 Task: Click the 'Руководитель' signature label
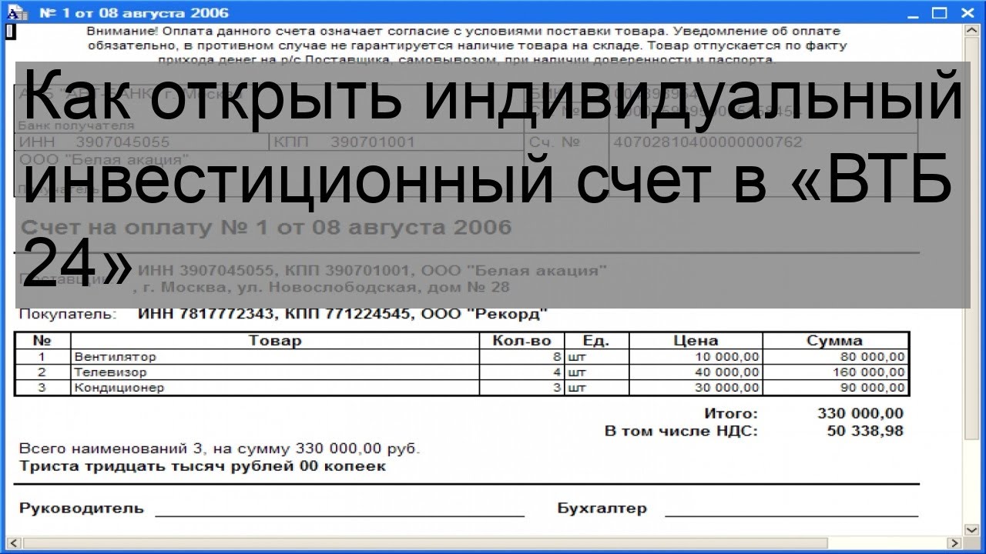click(x=81, y=508)
